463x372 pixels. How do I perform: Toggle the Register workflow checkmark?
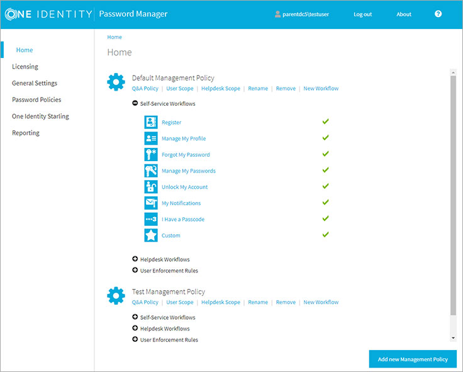[x=325, y=121]
